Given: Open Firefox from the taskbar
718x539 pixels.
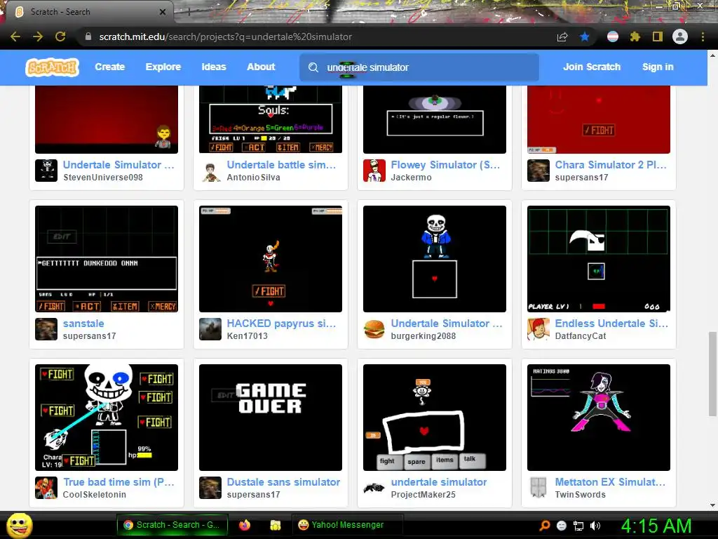Looking at the screenshot, I should [x=245, y=525].
